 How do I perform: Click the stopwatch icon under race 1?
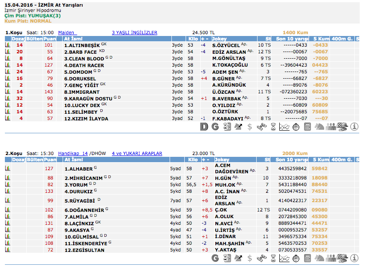(x=296, y=127)
